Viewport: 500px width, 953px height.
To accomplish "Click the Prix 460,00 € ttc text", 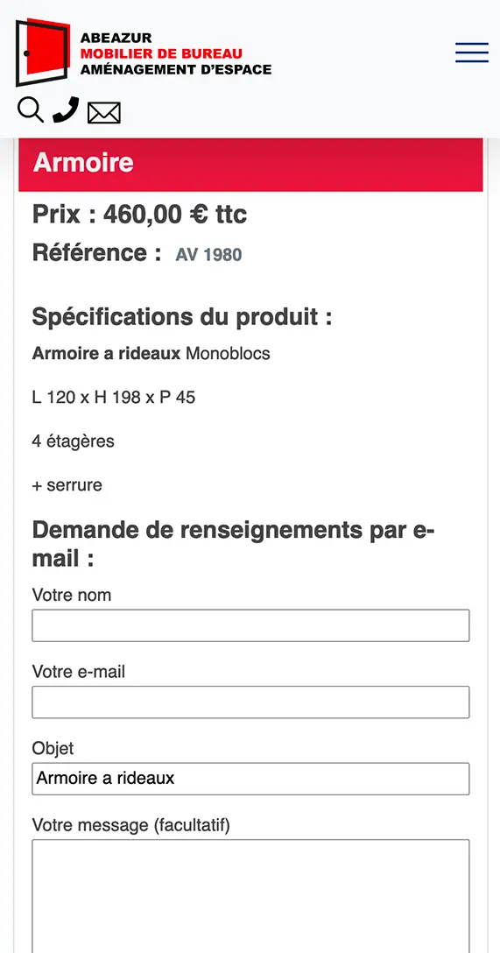I will click(140, 214).
